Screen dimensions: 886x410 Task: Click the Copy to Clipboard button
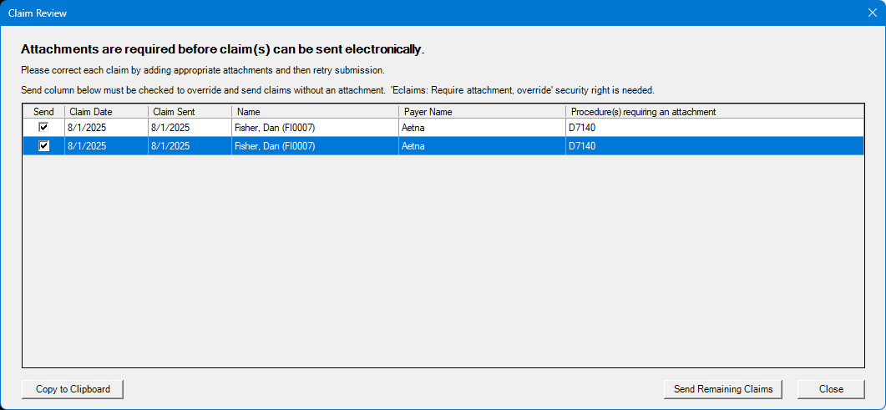pos(73,389)
